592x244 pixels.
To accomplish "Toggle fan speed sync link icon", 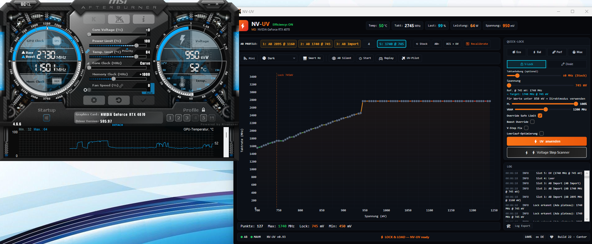I will coord(121,85).
